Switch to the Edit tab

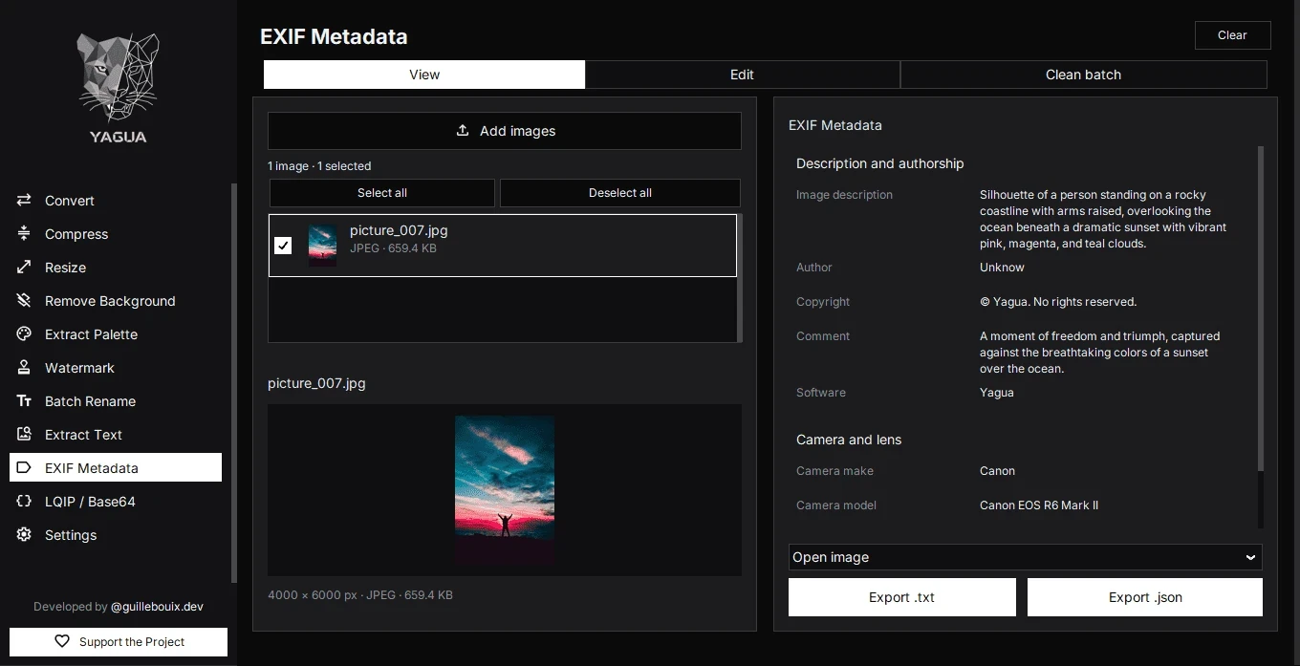742,75
